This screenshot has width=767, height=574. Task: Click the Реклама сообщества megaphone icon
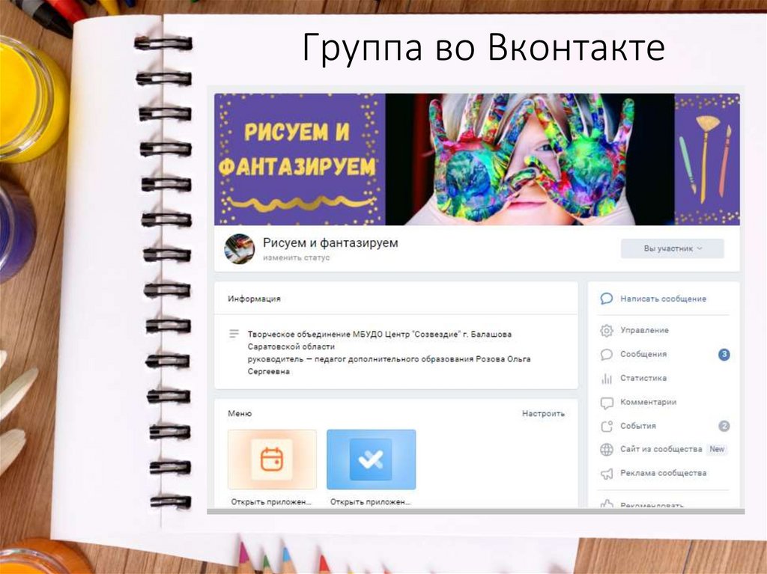click(x=607, y=473)
